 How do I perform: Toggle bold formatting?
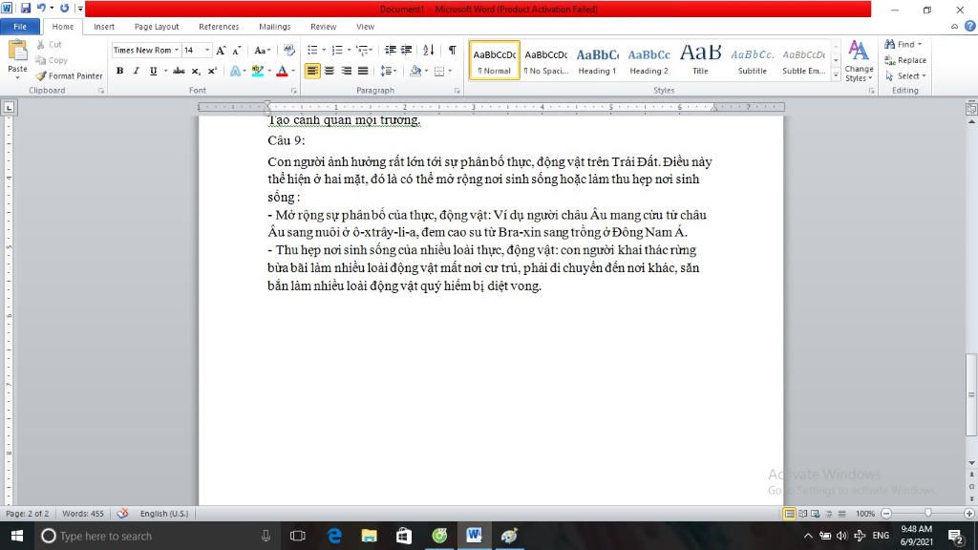[119, 71]
